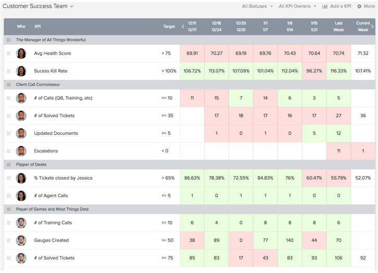Select the 36 current week solved tickets cell
The image size is (378, 273).
363,116
